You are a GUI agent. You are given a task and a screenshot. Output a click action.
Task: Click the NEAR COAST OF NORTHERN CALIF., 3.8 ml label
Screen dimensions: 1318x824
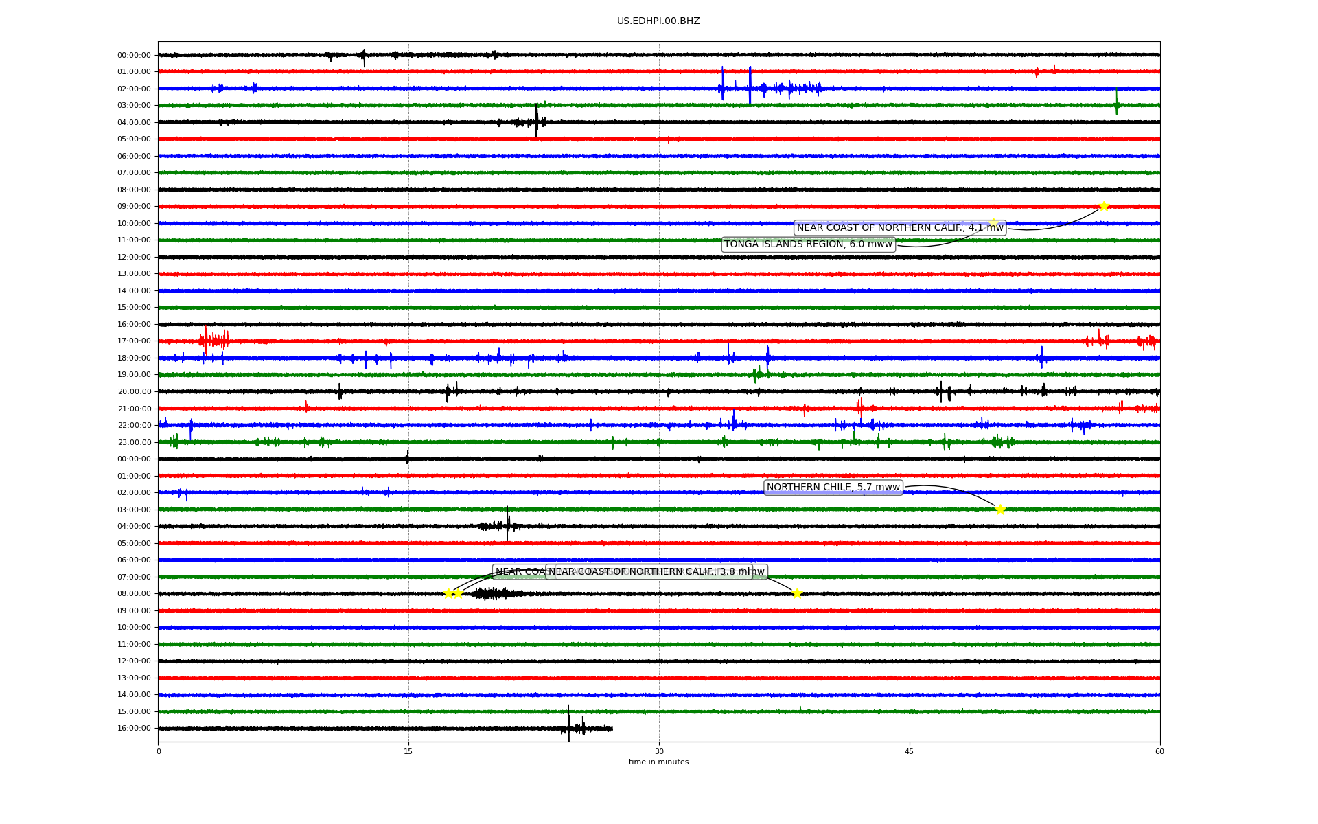[x=649, y=572]
